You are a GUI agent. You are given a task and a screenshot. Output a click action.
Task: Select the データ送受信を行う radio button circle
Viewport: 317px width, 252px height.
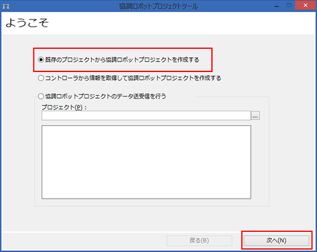pos(41,96)
